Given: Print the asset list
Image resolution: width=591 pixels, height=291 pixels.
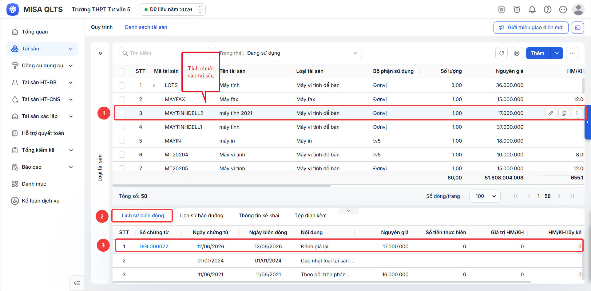Looking at the screenshot, I should (x=517, y=53).
